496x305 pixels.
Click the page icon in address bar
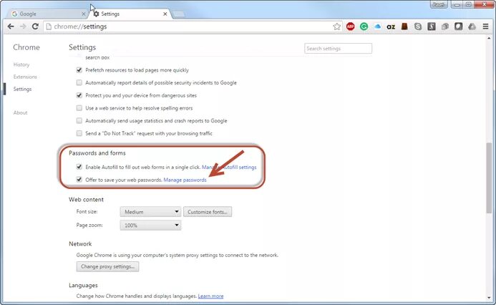coord(49,26)
